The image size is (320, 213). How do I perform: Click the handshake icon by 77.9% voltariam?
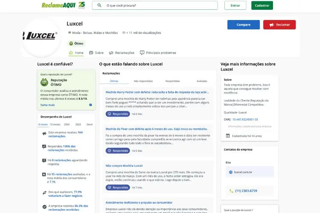pyautogui.click(x=44, y=193)
